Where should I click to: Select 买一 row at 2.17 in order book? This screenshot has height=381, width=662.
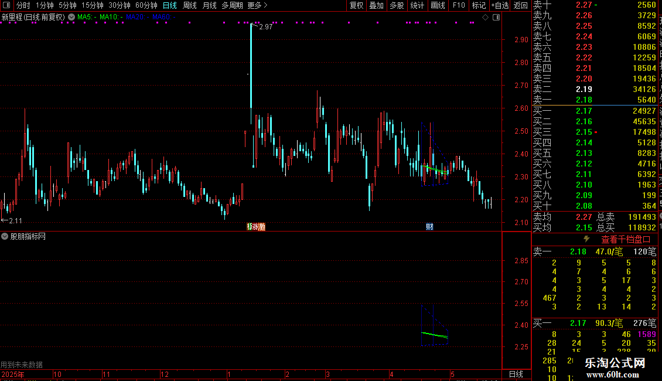[x=595, y=111]
